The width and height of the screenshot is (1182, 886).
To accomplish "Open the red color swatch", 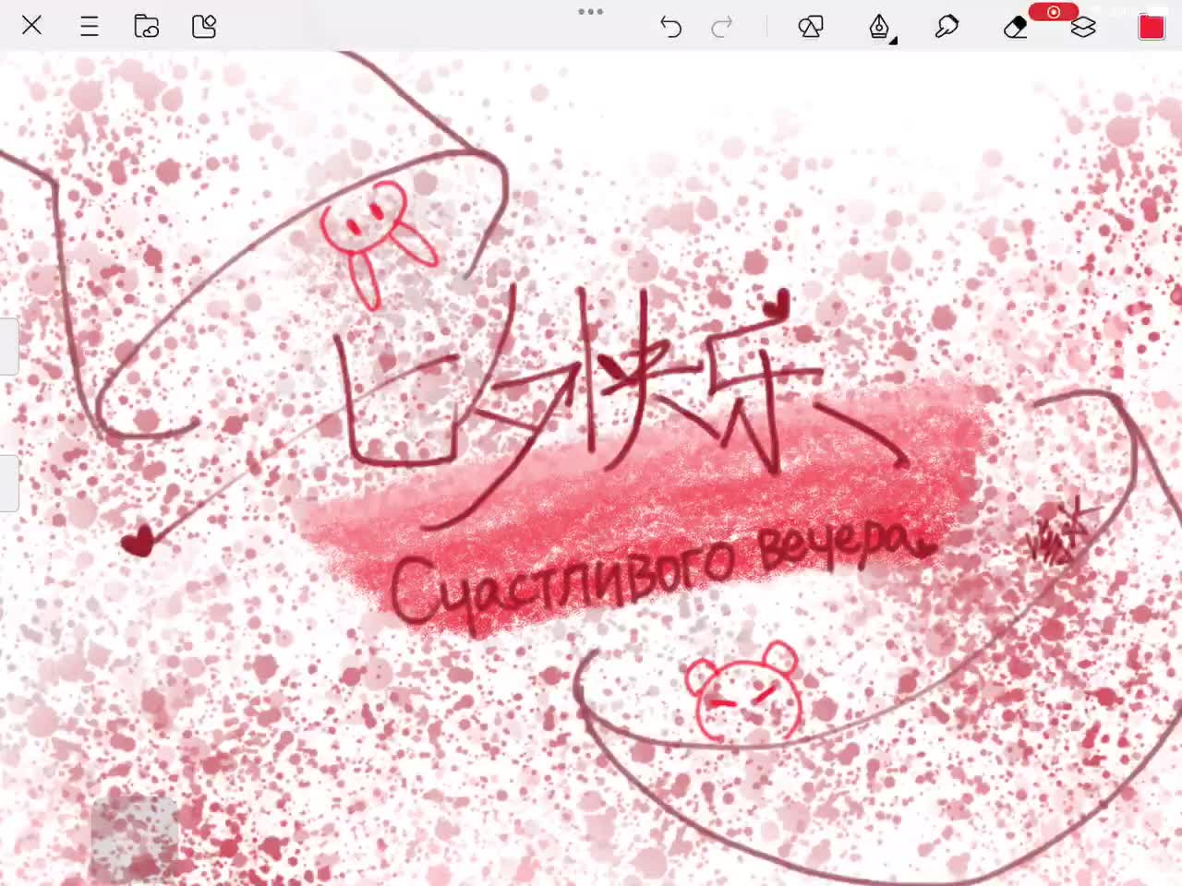I will tap(1152, 27).
